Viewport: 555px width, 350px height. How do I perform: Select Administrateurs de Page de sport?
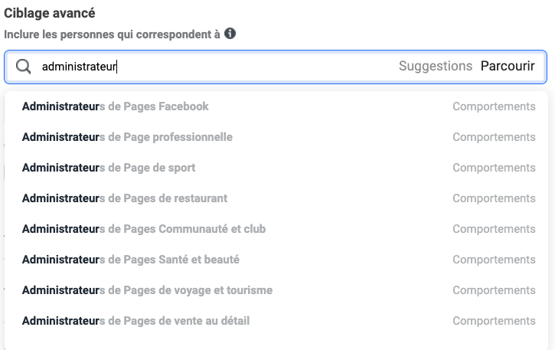(x=109, y=168)
